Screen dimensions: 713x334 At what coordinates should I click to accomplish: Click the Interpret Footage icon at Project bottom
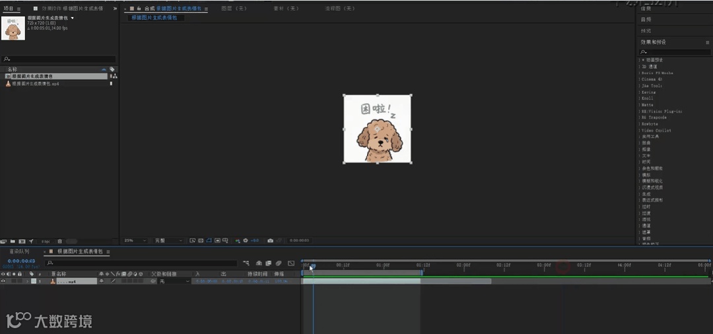point(4,242)
